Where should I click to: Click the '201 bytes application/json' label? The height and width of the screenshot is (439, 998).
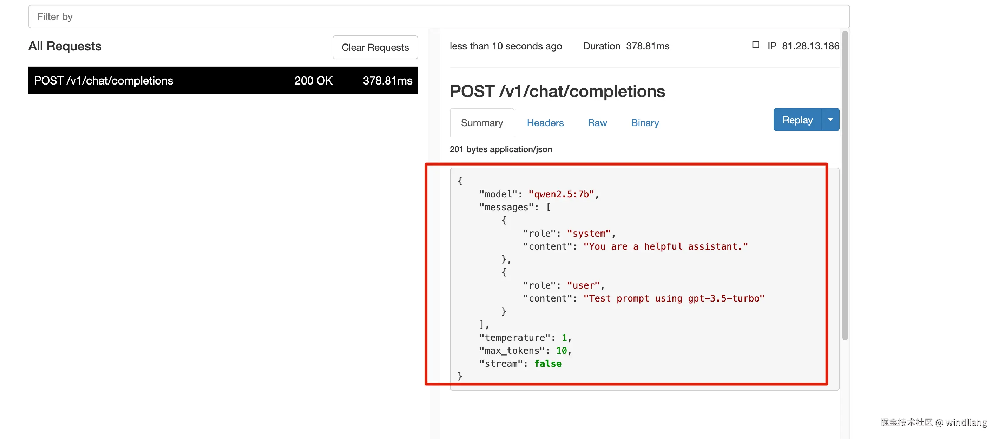click(x=500, y=149)
